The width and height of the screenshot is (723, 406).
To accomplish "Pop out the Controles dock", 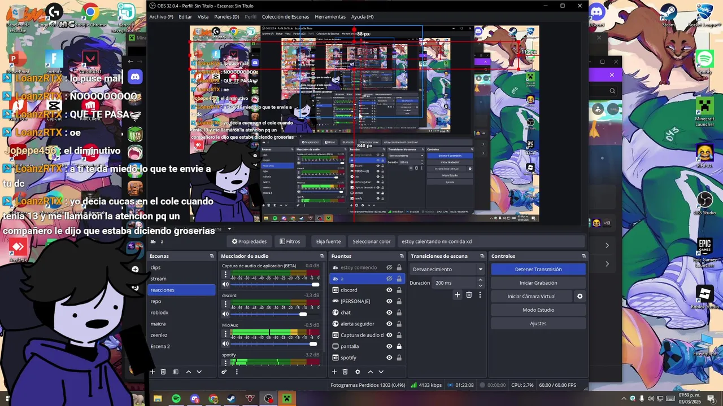I will (x=583, y=256).
